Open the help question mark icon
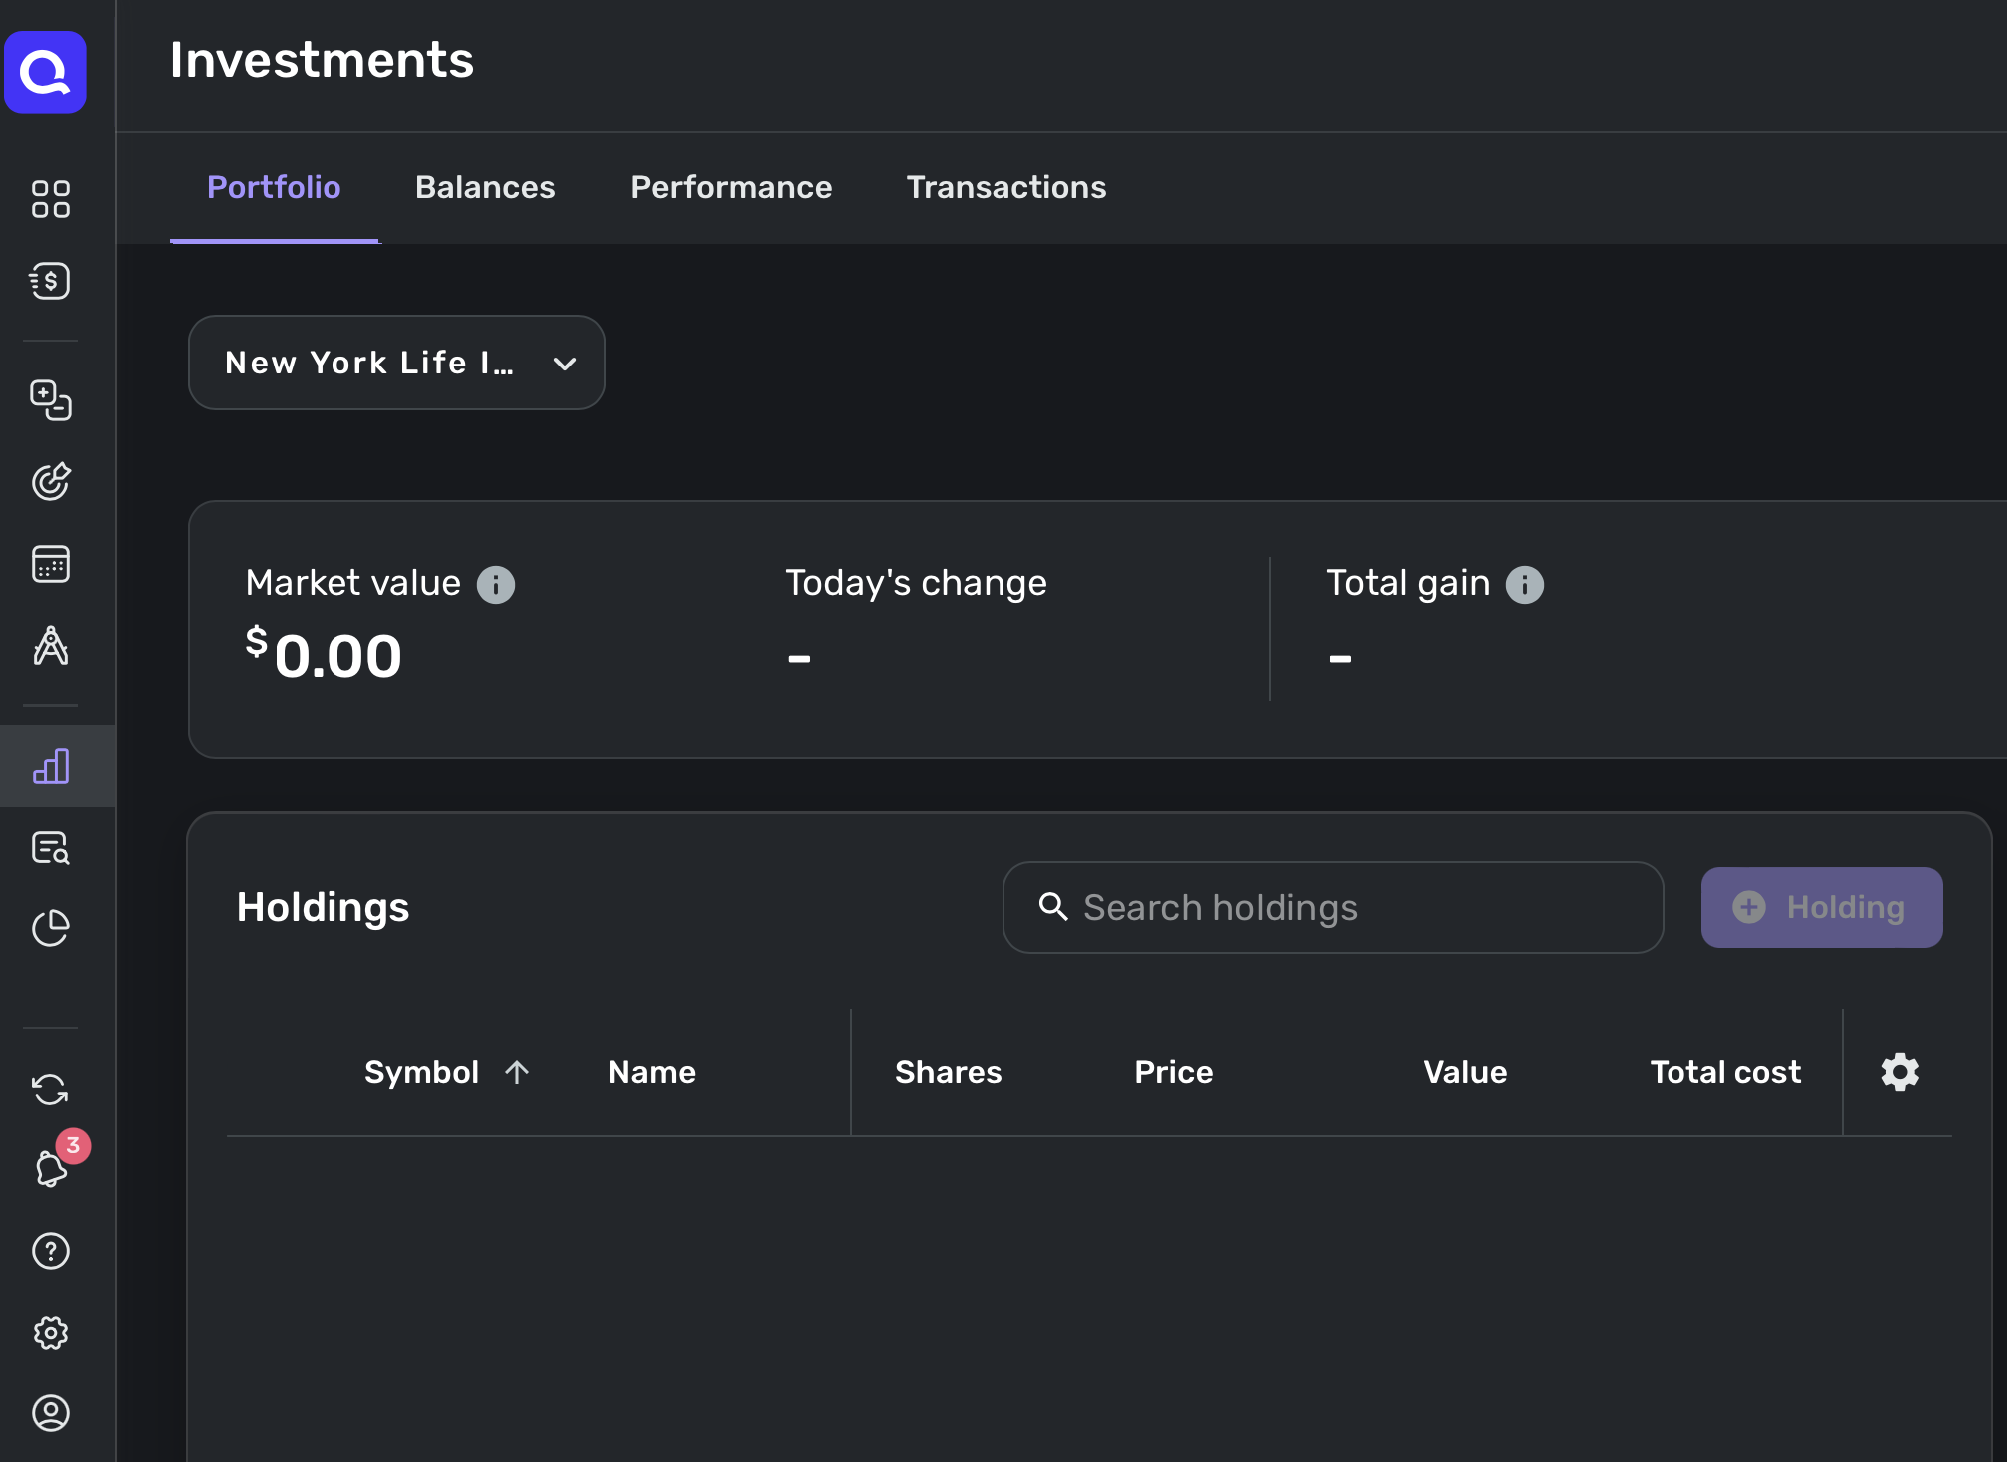Image resolution: width=2007 pixels, height=1462 pixels. tap(50, 1251)
